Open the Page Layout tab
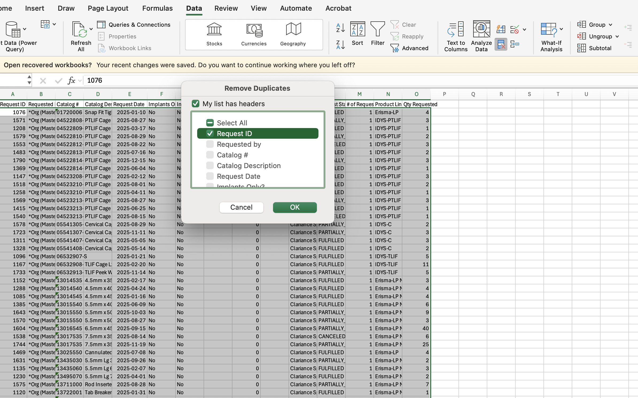638x398 pixels. point(108,8)
